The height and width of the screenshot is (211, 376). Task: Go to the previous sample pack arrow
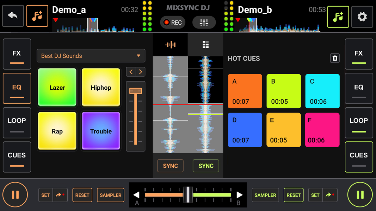tap(131, 72)
